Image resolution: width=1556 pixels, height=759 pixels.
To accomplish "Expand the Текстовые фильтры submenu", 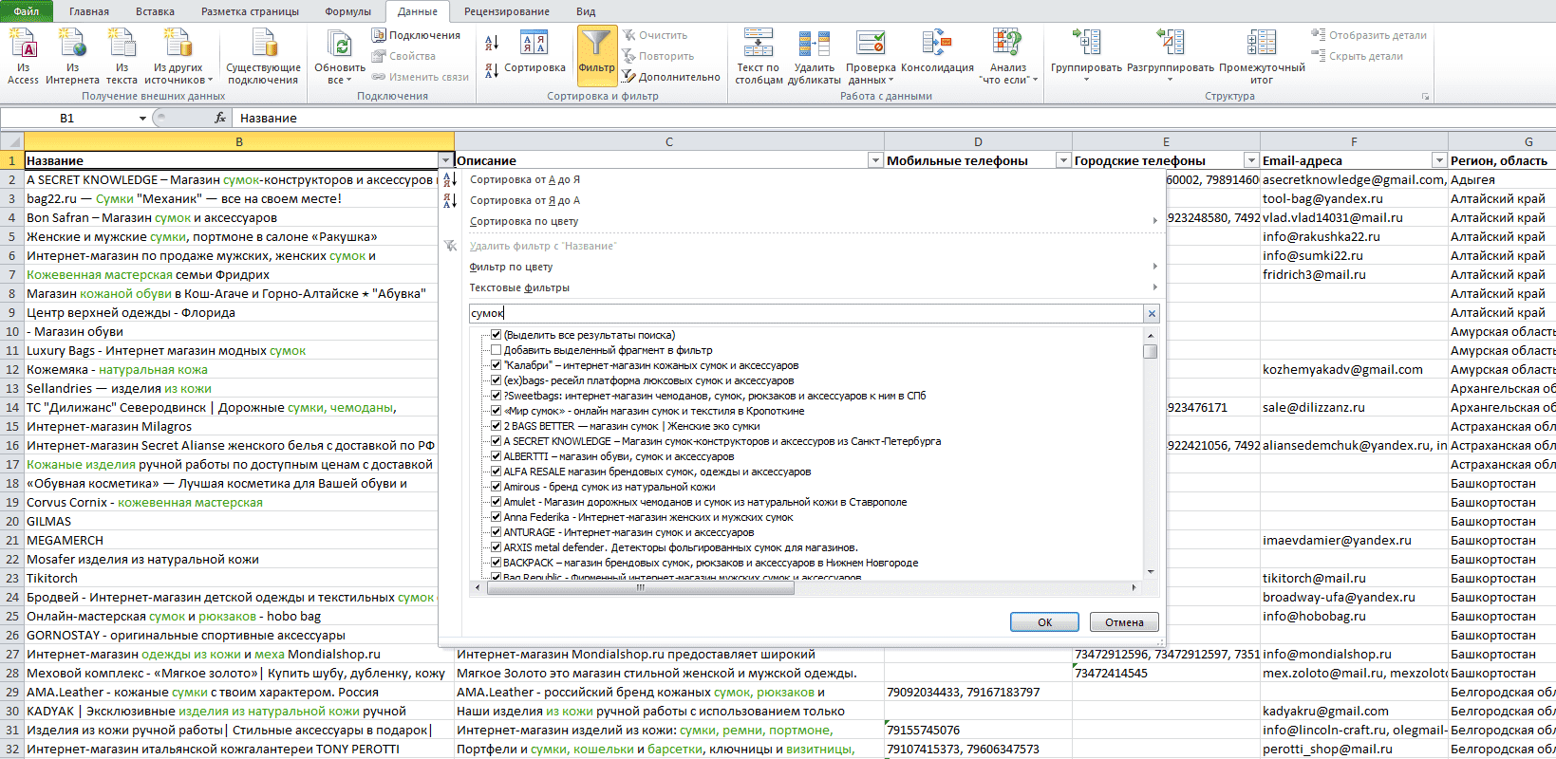I will [x=1154, y=287].
